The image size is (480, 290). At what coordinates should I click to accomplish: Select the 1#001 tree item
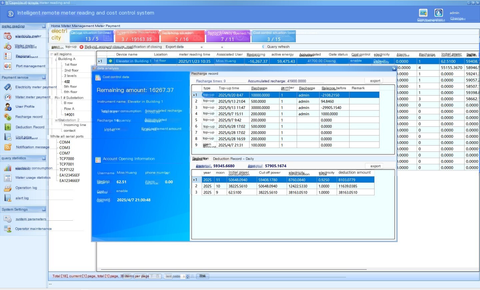click(x=69, y=115)
